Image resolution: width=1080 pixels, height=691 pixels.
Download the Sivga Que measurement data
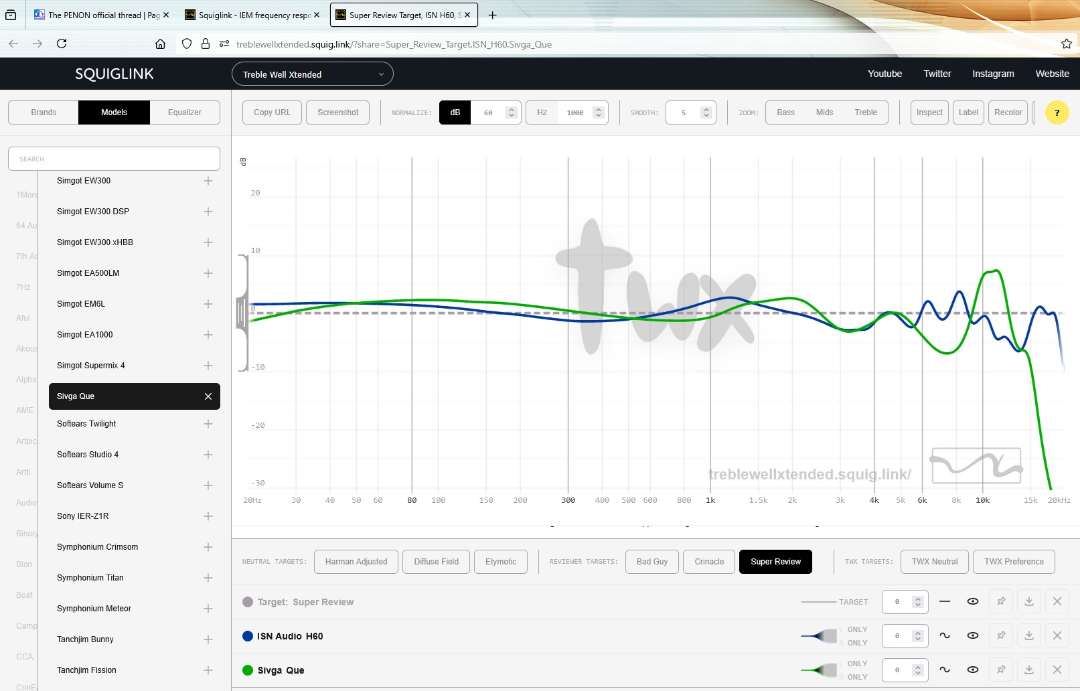pos(1029,670)
